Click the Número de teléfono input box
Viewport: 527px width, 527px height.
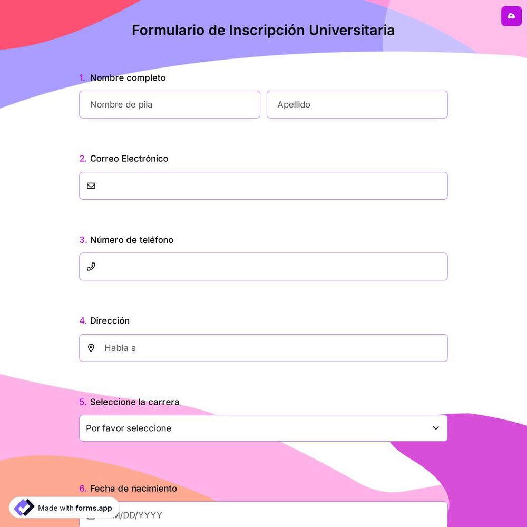(x=263, y=266)
